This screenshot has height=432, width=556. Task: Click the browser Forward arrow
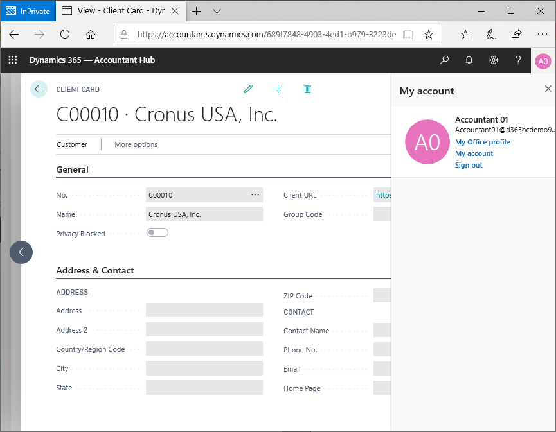[x=39, y=35]
